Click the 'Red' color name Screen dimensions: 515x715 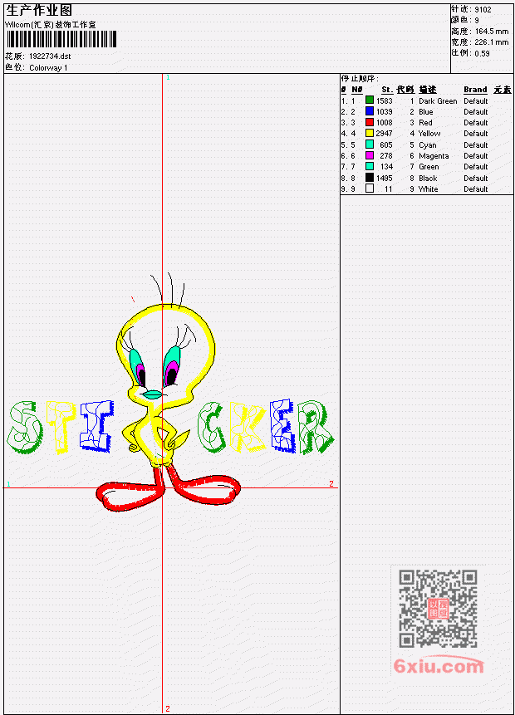(425, 123)
